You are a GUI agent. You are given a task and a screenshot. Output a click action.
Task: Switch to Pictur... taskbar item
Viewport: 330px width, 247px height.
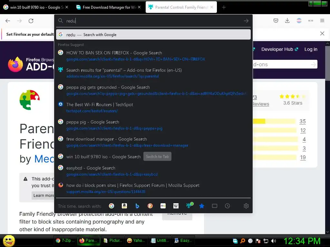(113, 241)
